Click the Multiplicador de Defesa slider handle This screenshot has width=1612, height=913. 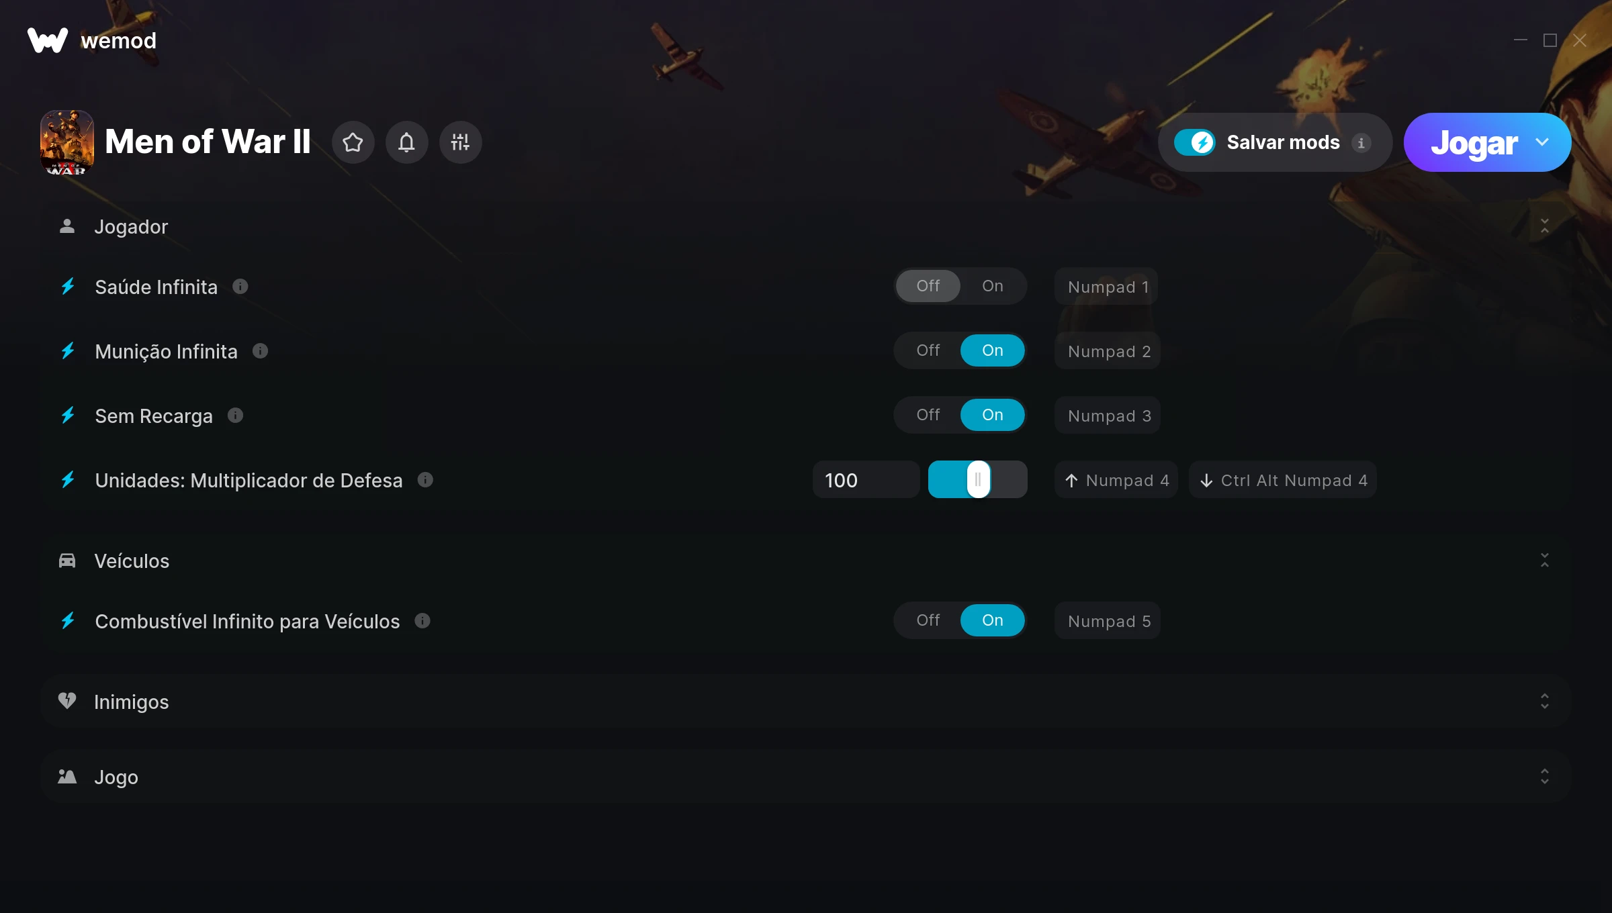pyautogui.click(x=978, y=479)
